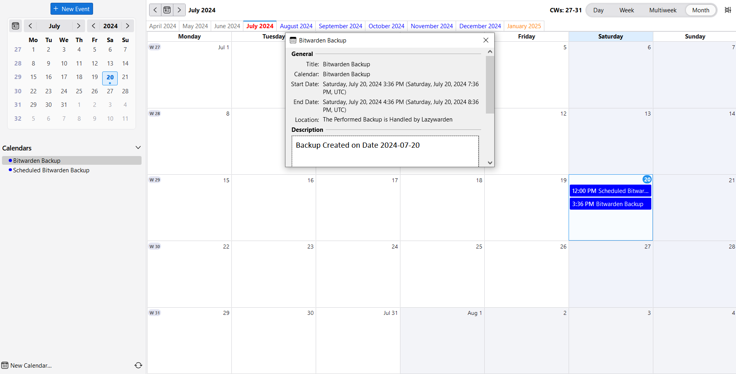Synchronize calendars with refresh icon

pyautogui.click(x=138, y=365)
